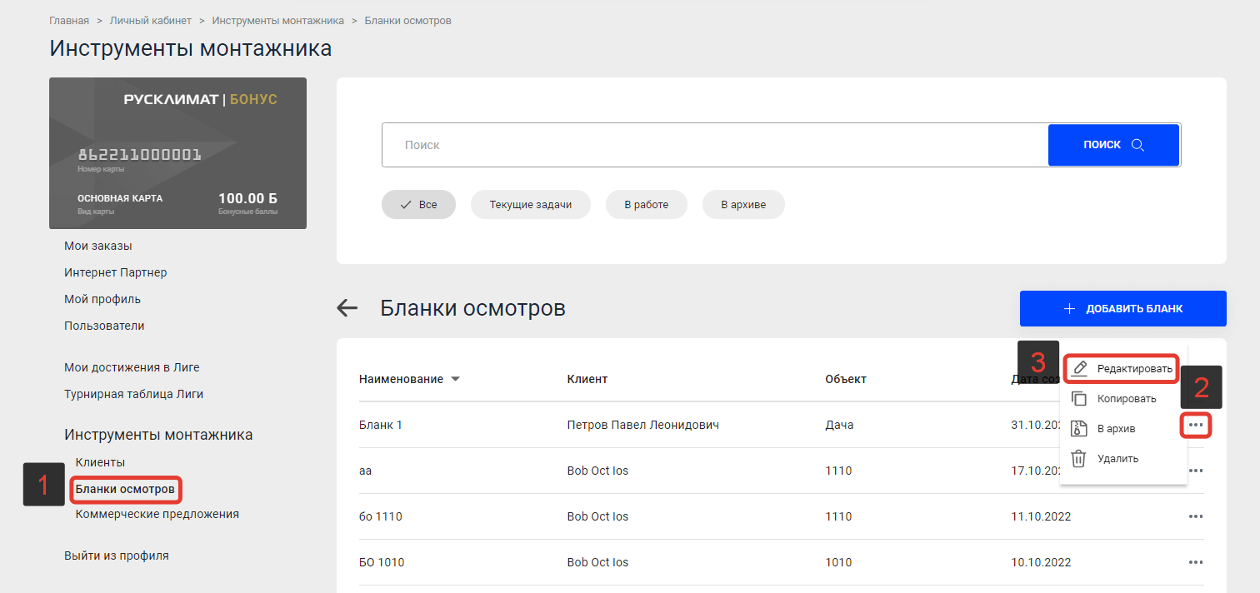Viewport: 1260px width, 593px height.
Task: Filter by Текущие задачи
Action: (531, 205)
